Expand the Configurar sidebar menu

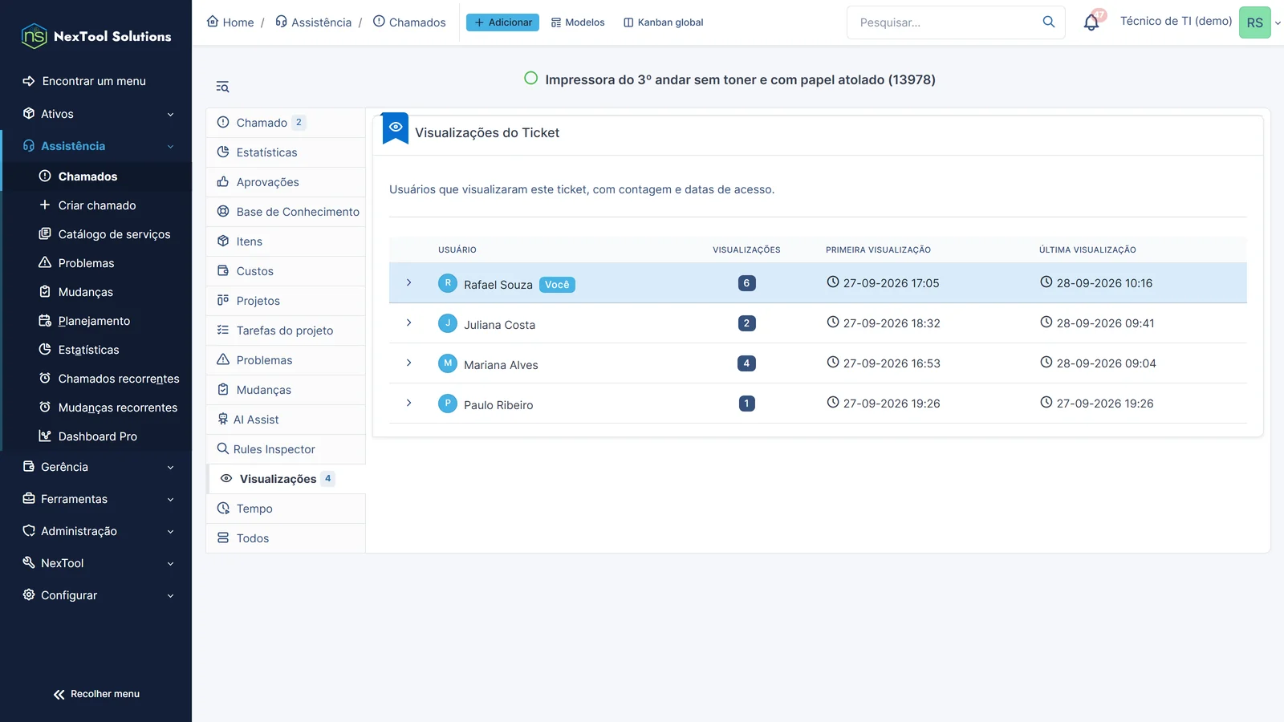(96, 595)
